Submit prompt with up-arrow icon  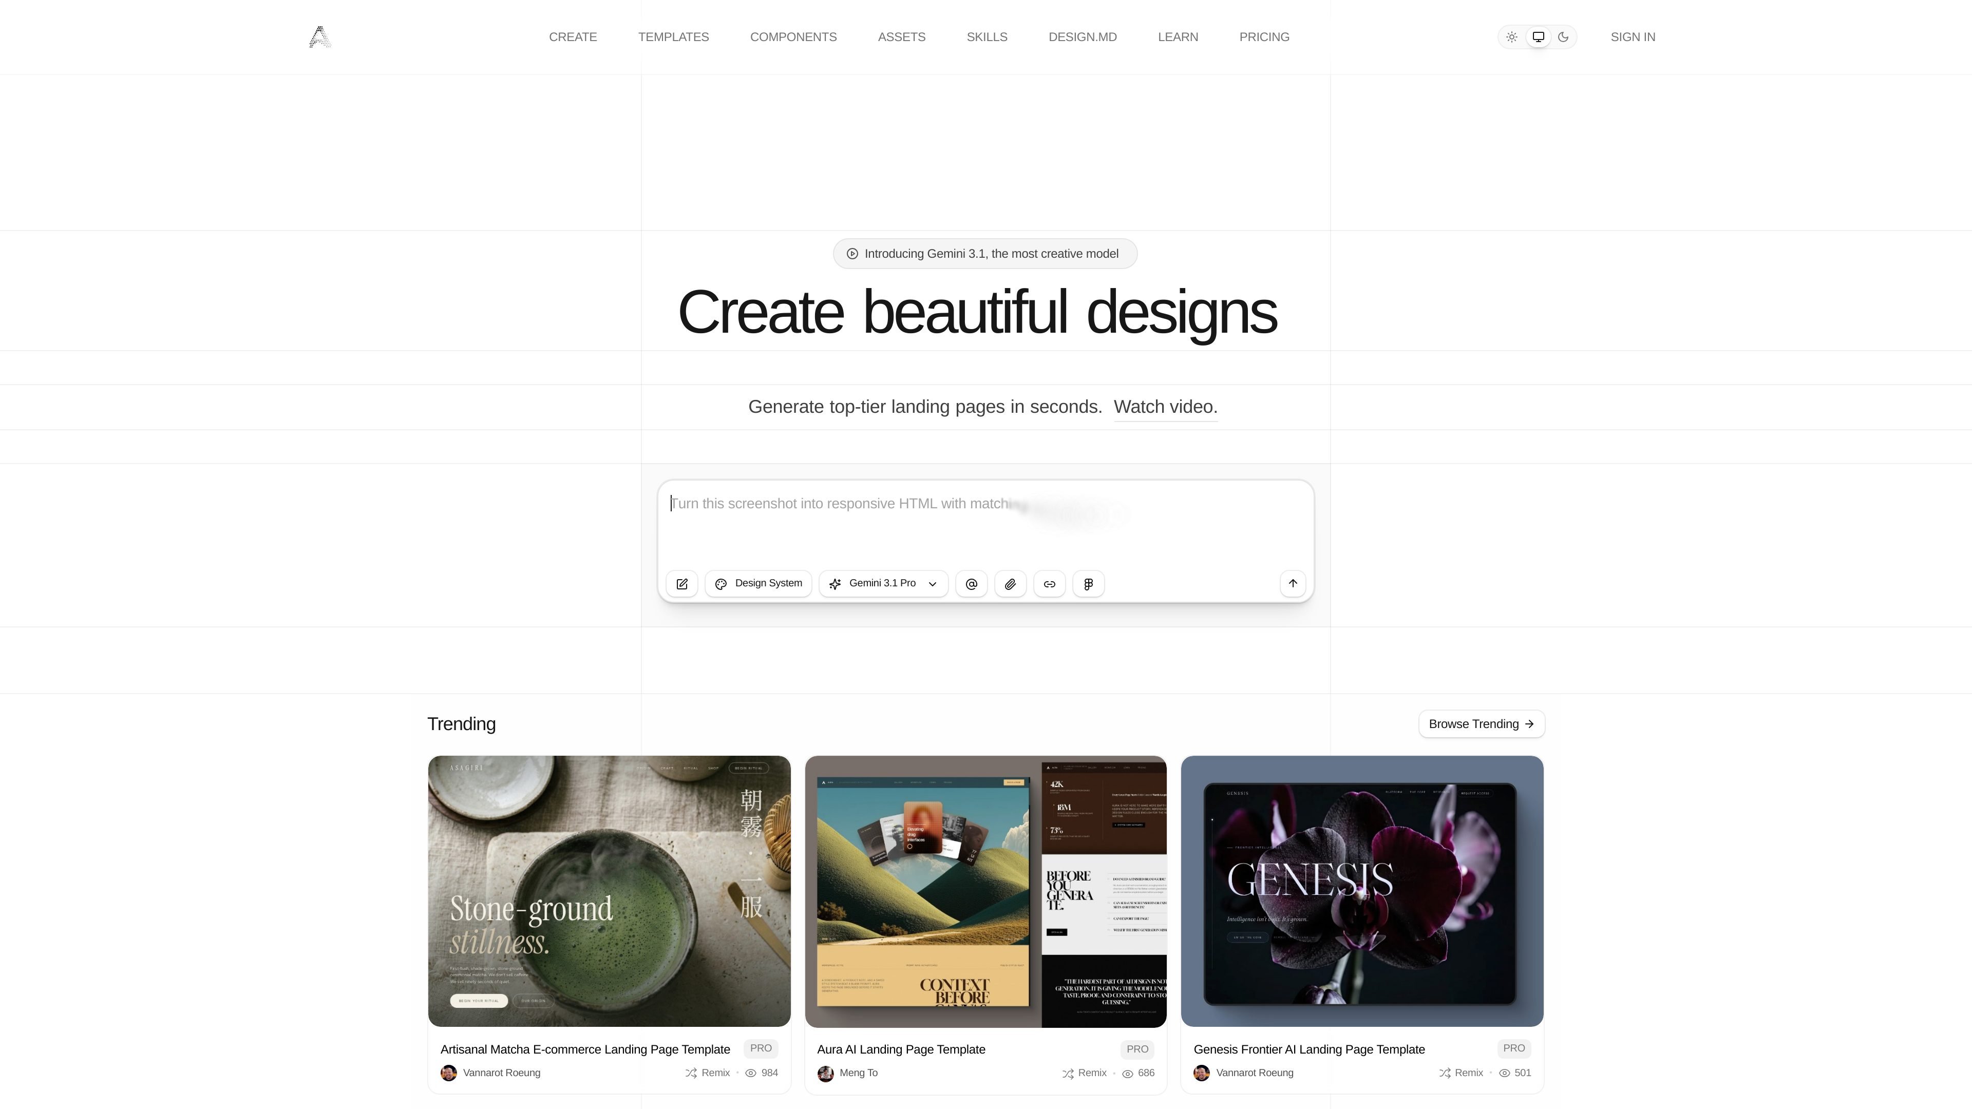click(1293, 583)
